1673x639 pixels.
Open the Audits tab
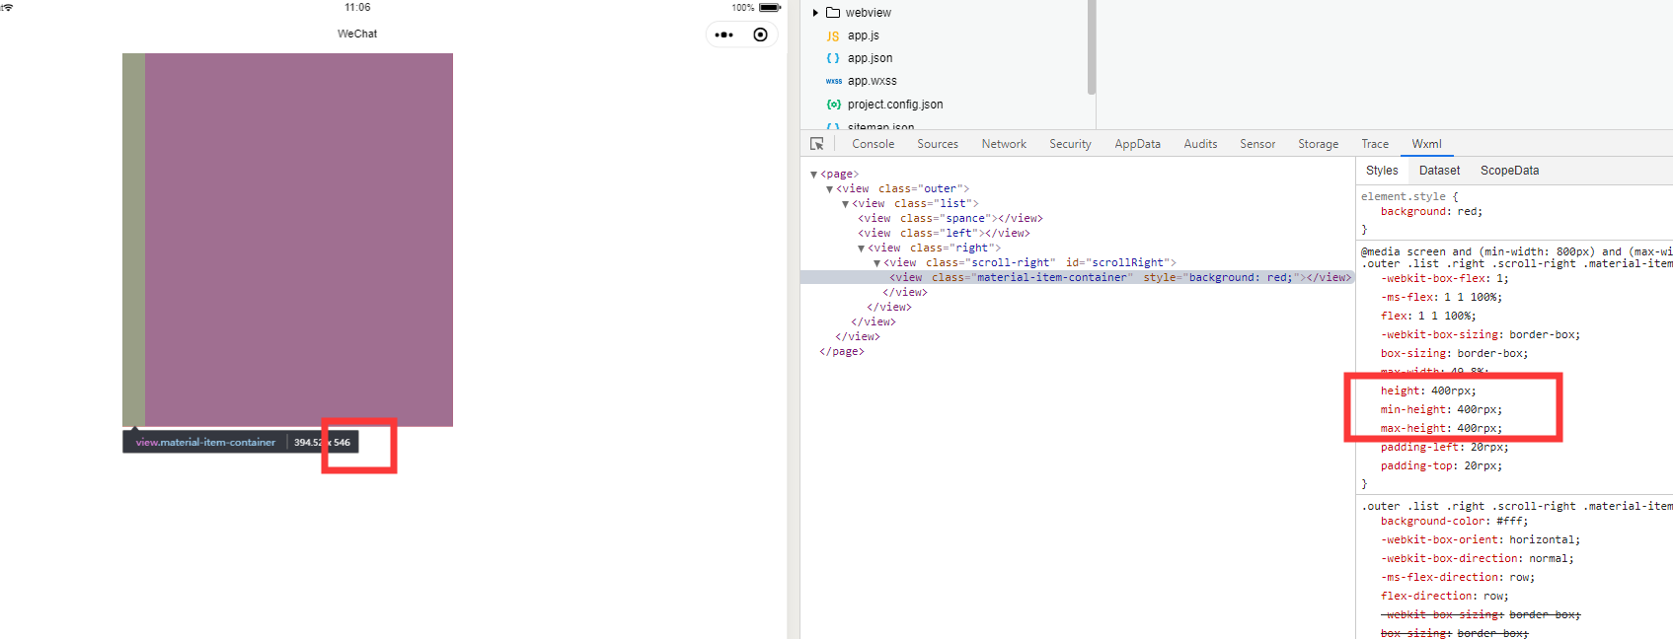tap(1200, 144)
